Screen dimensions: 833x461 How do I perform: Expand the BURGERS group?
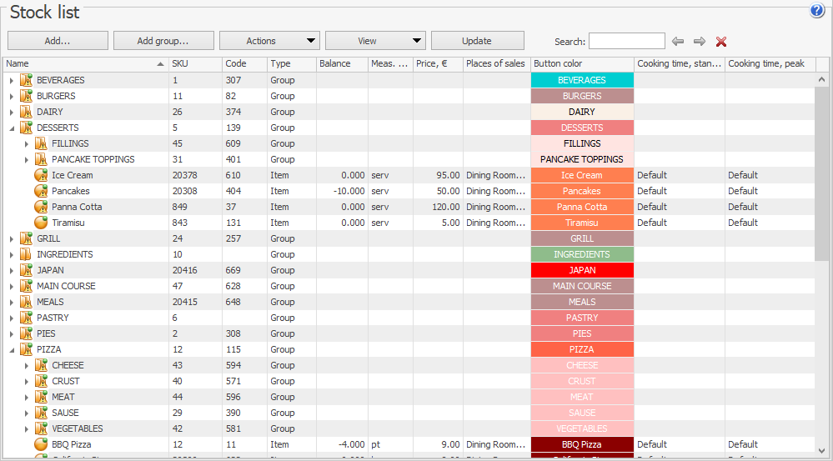click(12, 96)
